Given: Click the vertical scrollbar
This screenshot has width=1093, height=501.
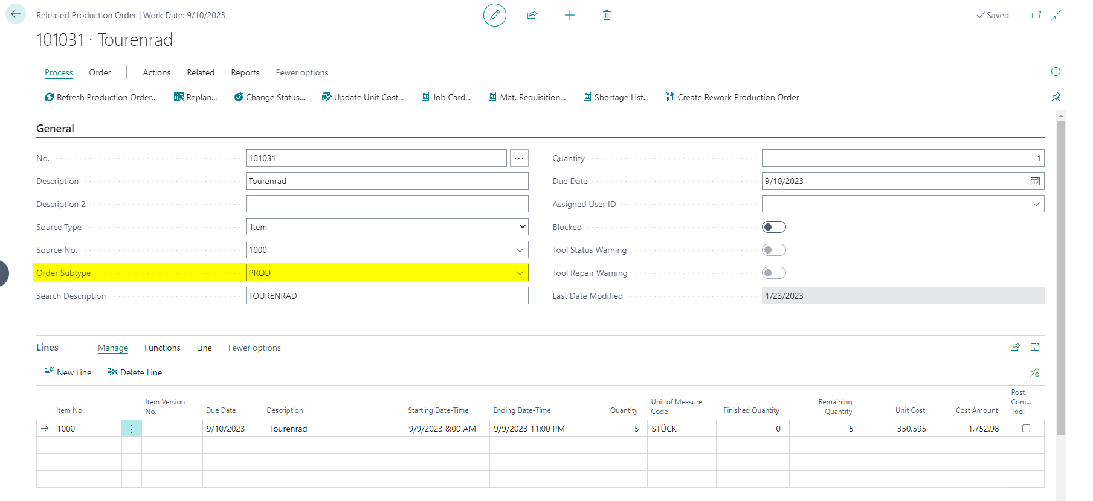Looking at the screenshot, I should pyautogui.click(x=1060, y=278).
